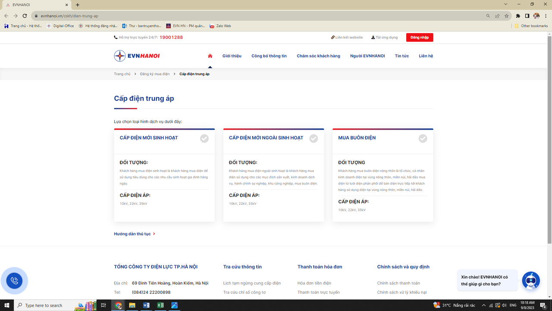Click the blue phone call floating button

click(14, 281)
